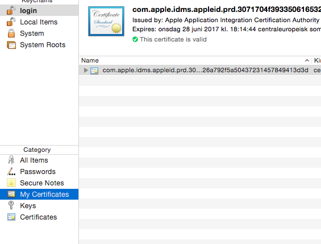Click the Secure Notes yellow note icon
This screenshot has width=321, height=244.
point(11,183)
